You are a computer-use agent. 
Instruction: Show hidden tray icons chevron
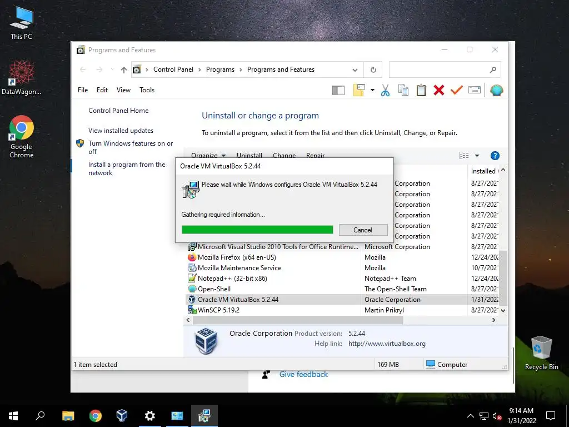[x=470, y=416]
